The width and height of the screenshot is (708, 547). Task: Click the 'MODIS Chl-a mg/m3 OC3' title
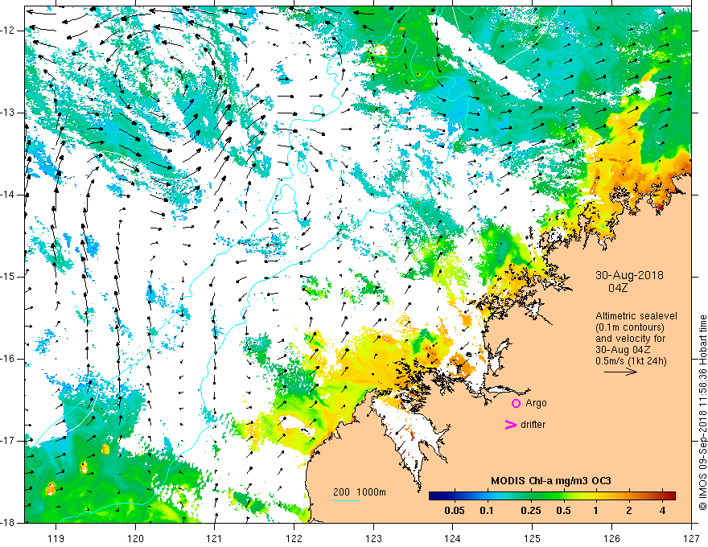551,481
